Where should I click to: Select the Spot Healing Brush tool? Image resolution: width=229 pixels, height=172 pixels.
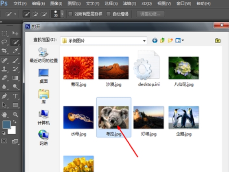[4, 60]
